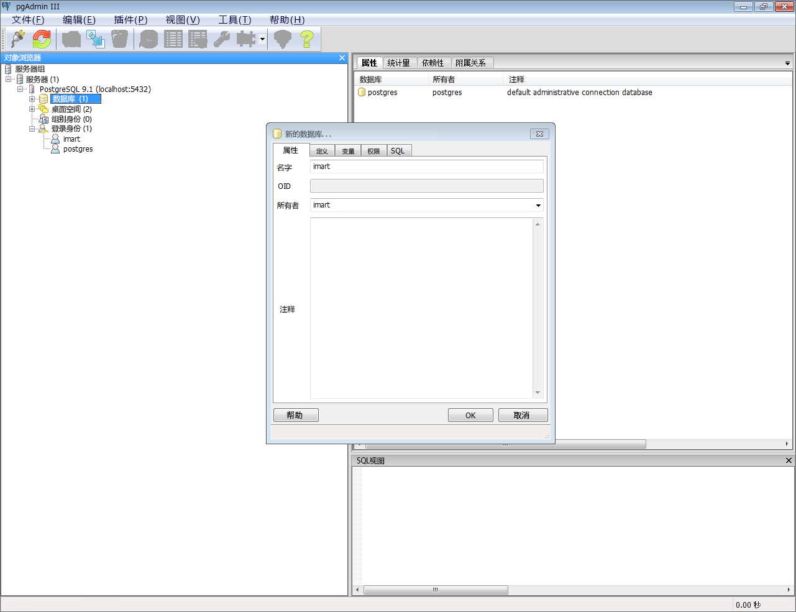Click the OK button in dialog

coord(470,415)
